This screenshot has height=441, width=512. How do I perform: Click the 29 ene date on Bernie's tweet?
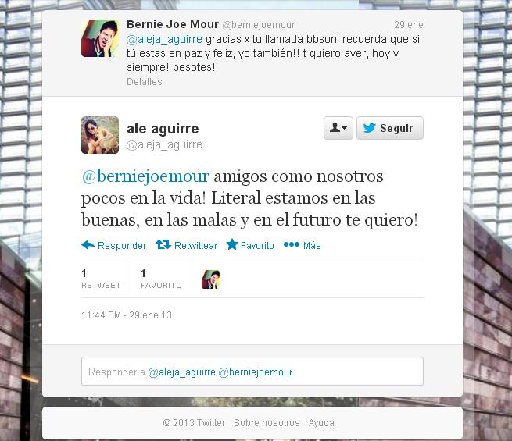coord(409,25)
